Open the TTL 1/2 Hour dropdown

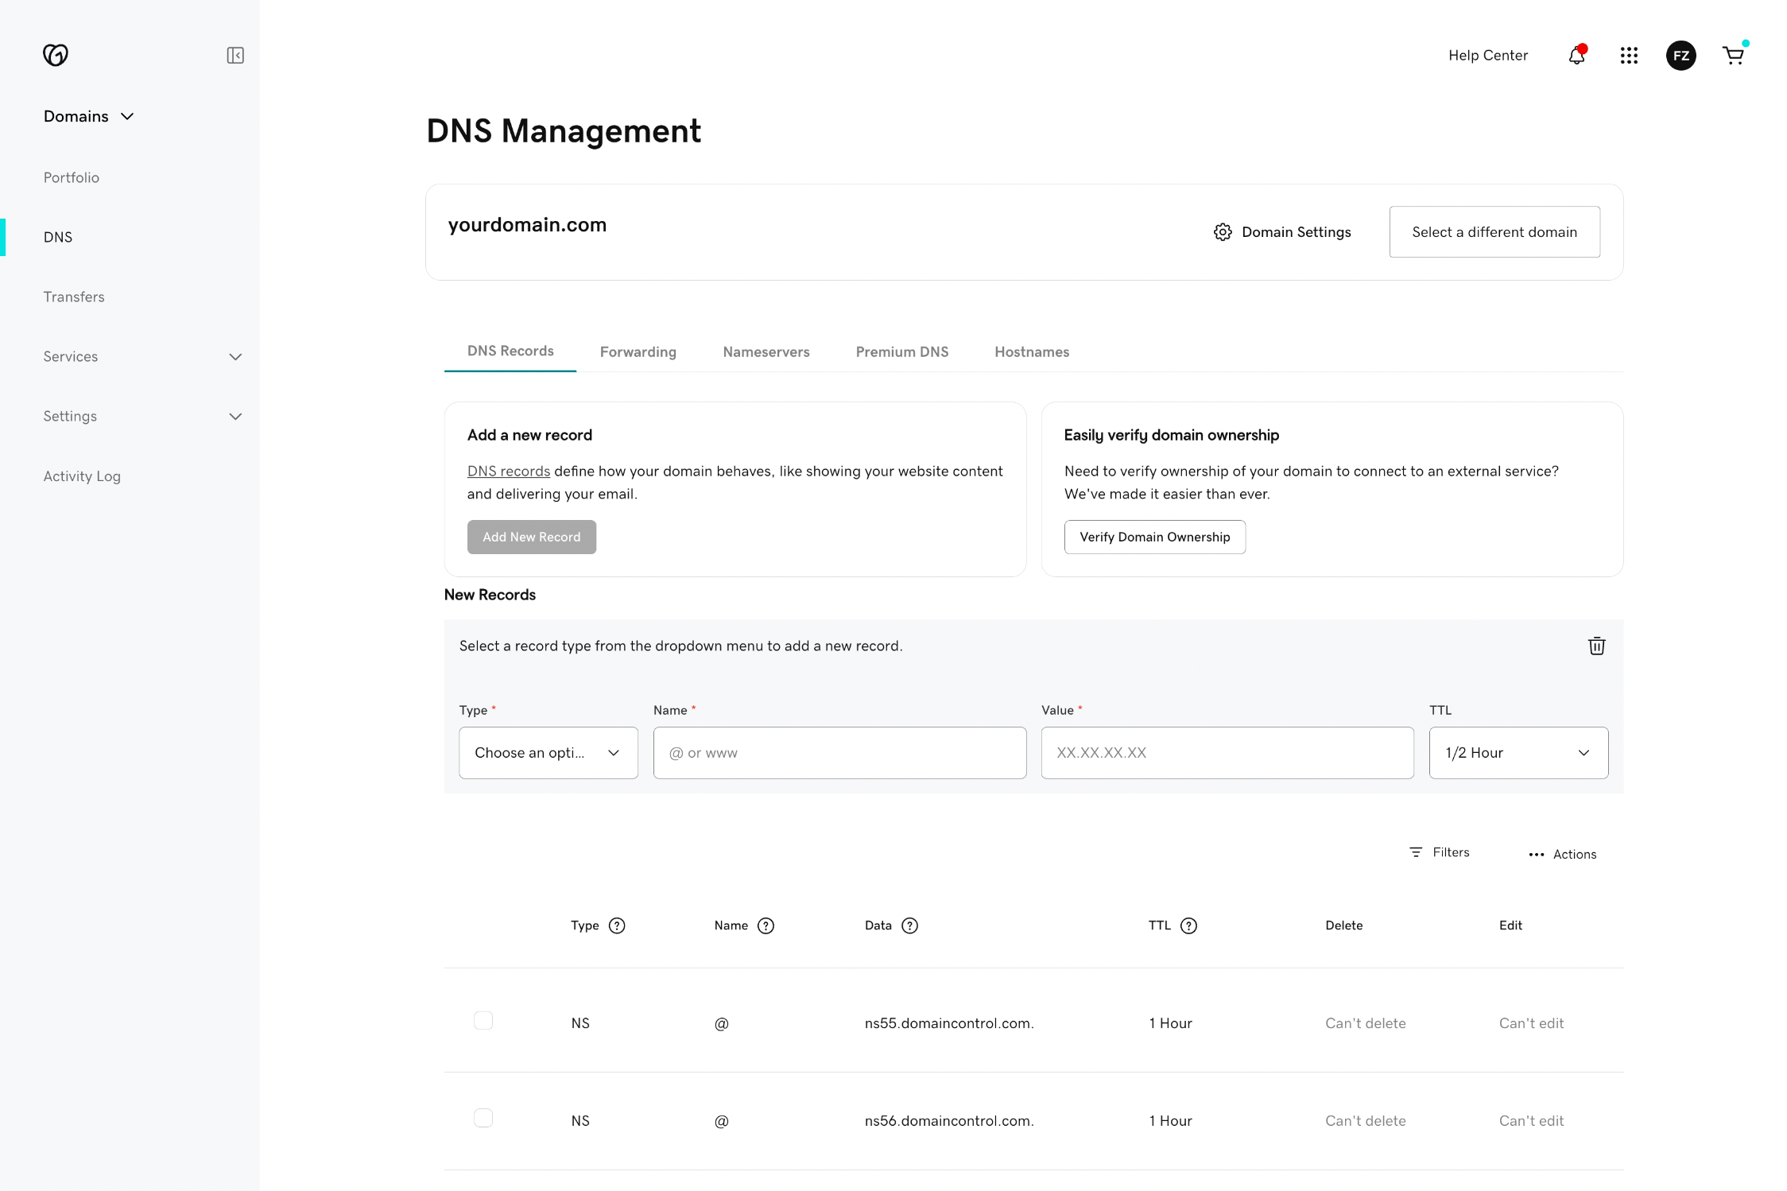coord(1518,753)
